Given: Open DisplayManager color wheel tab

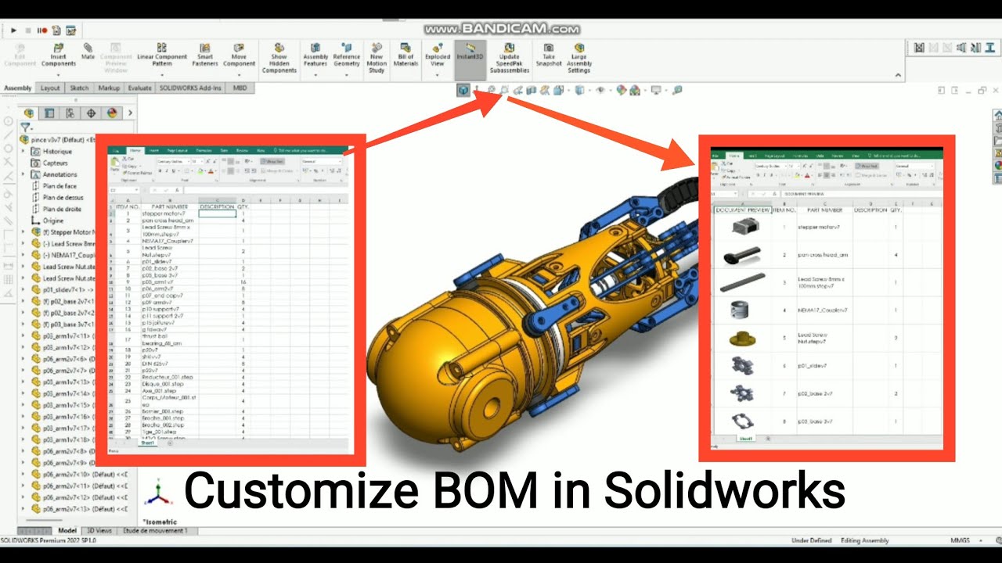Looking at the screenshot, I should 111,113.
